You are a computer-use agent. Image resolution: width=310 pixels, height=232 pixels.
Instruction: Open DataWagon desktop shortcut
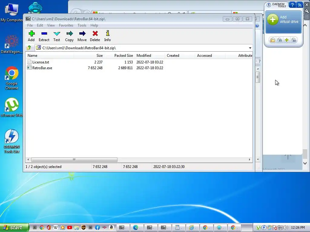coord(12,44)
